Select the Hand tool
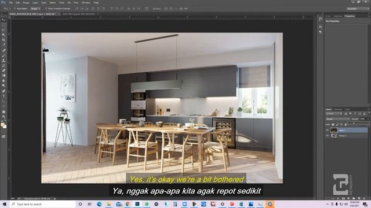Screen dimensions: 371x208 point(3,112)
